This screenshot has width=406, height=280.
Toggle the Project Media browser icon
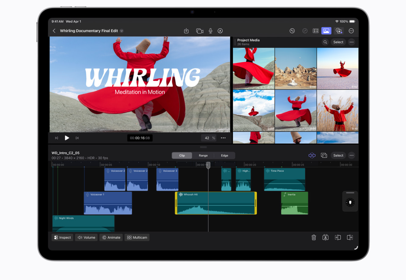click(326, 31)
